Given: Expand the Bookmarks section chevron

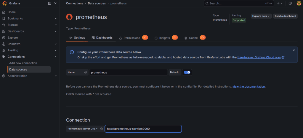Looking at the screenshot, I should pyautogui.click(x=56, y=19).
